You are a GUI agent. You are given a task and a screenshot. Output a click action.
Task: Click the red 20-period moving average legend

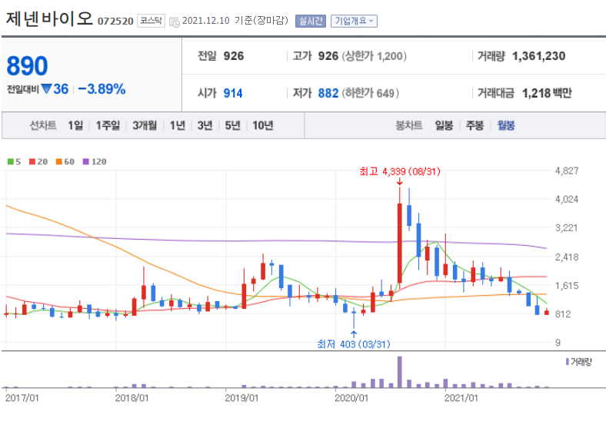[x=38, y=161]
